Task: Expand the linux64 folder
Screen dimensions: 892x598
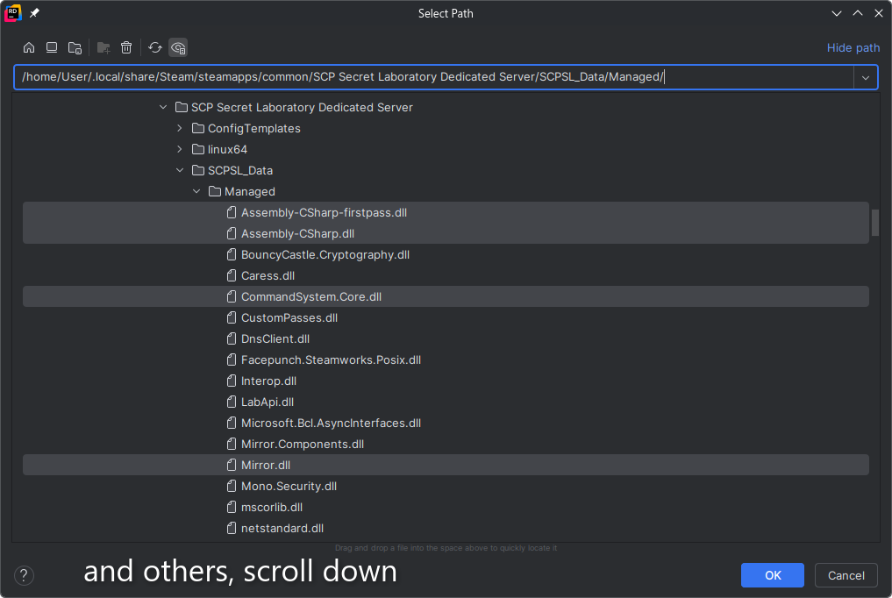Action: [x=180, y=149]
